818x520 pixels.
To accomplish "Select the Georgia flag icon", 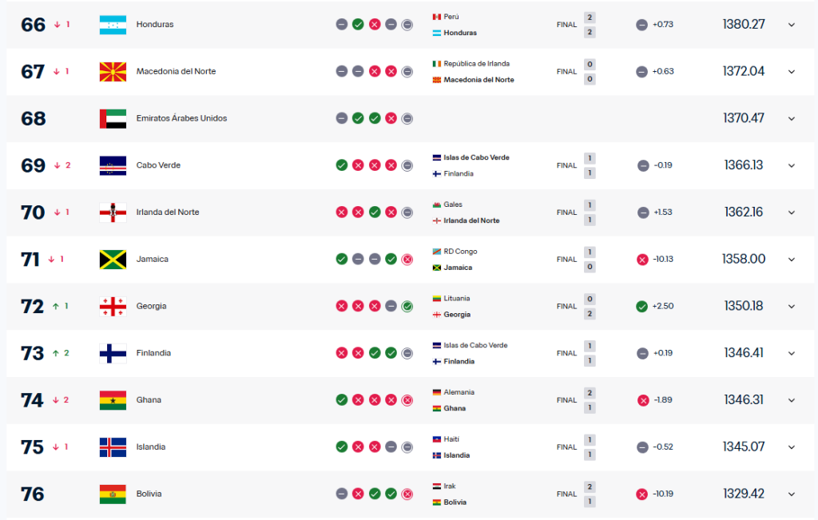I will 113,306.
